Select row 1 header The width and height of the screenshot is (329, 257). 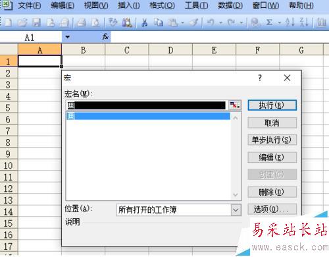pos(9,61)
